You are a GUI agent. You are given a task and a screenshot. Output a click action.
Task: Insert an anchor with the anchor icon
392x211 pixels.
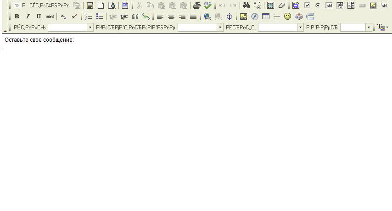230,17
